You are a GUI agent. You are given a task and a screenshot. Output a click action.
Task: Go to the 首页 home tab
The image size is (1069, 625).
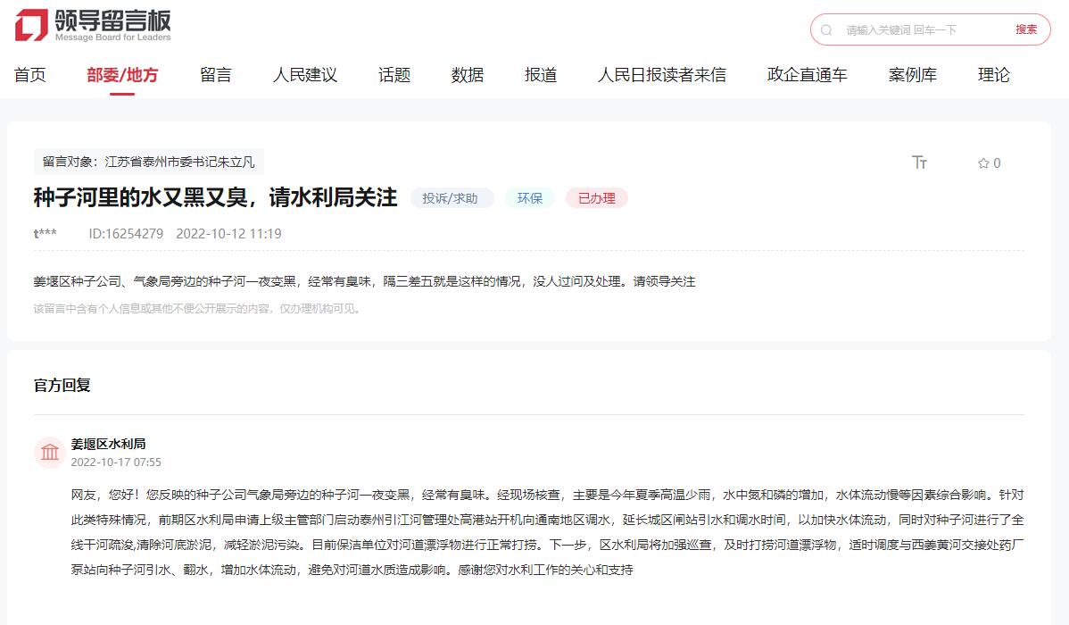[29, 75]
